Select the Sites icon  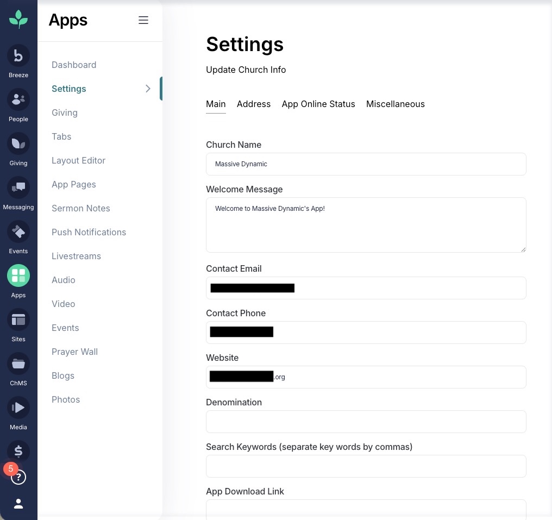[x=18, y=320]
